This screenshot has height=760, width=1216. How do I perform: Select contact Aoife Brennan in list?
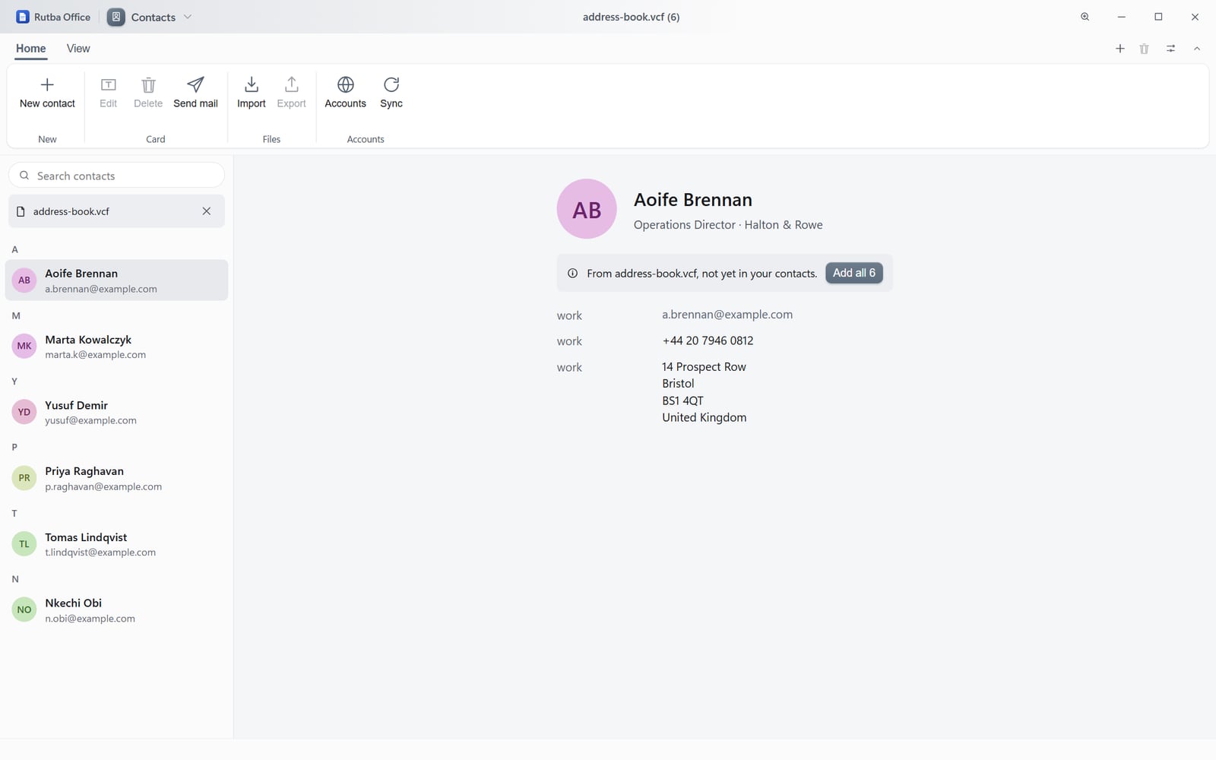click(116, 280)
